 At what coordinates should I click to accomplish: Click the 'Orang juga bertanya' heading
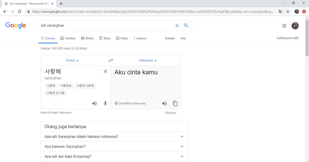click(65, 127)
